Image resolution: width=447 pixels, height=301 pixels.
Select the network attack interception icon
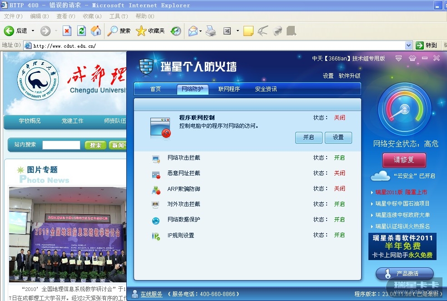pos(156,159)
